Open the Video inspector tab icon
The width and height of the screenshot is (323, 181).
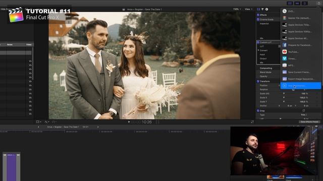point(258,9)
